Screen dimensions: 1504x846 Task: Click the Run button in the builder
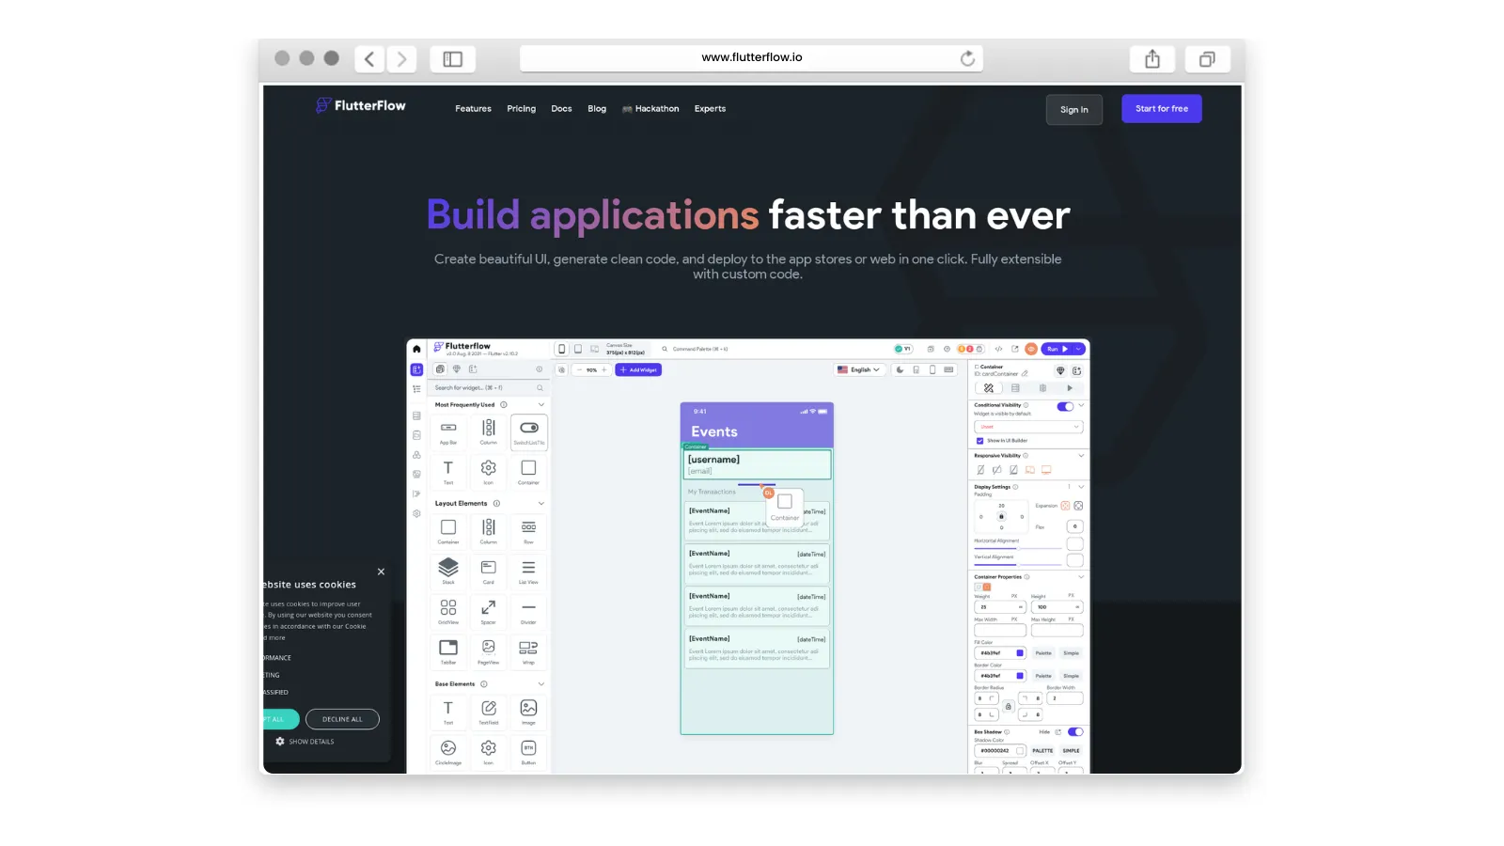click(x=1055, y=349)
